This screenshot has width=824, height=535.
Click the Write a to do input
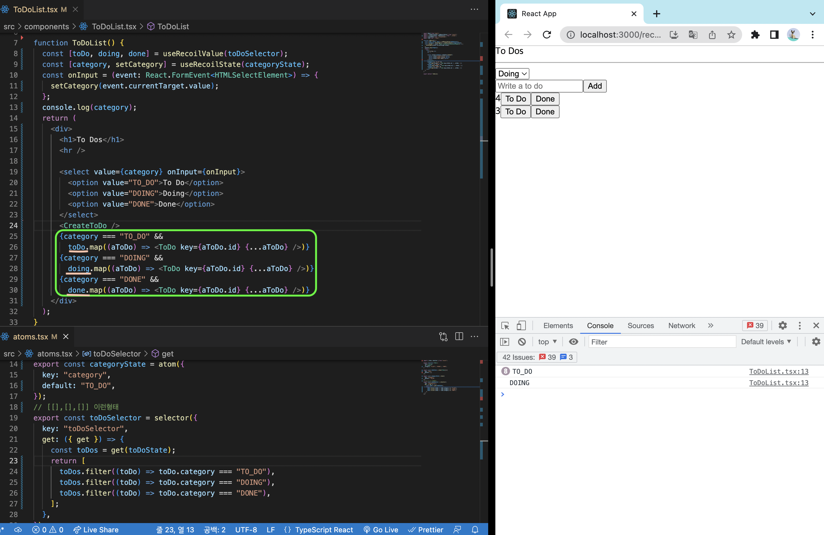539,86
